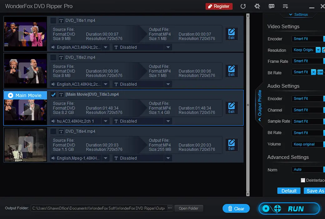Click the speaker icon in hu,AC3 audio track

tap(53, 121)
